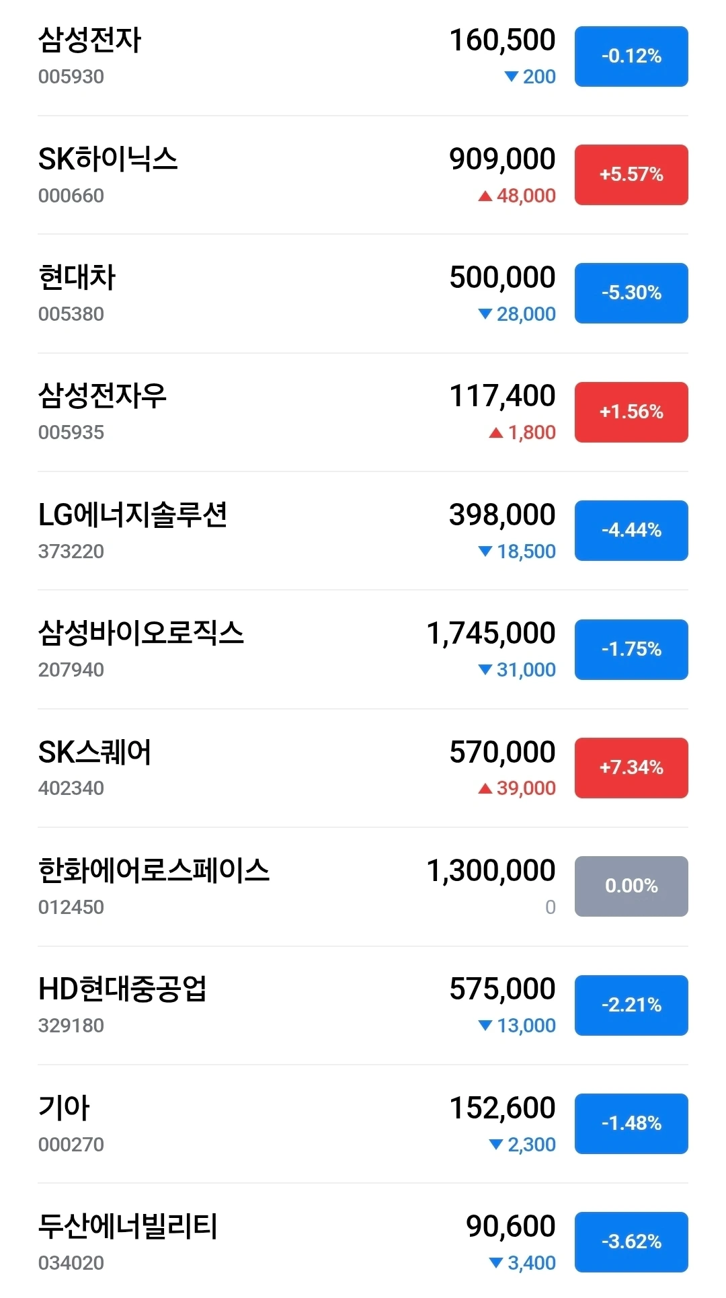Tap the -1.75% change badge
Viewport: 726px width, 1298px height.
point(631,650)
